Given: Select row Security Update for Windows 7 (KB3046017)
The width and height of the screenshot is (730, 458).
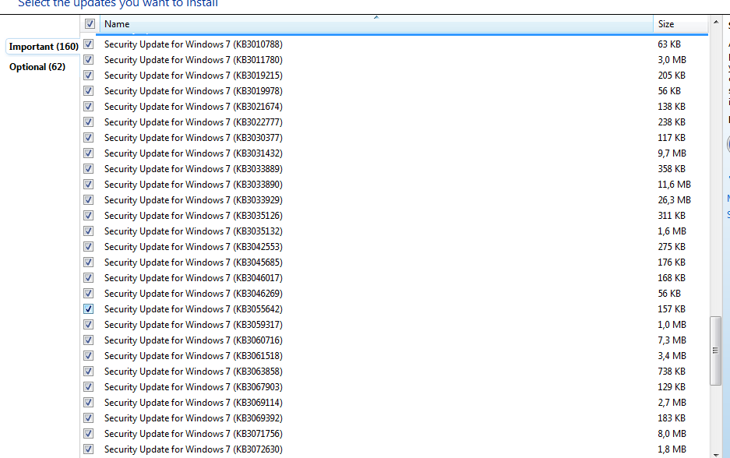Looking at the screenshot, I should [x=394, y=278].
